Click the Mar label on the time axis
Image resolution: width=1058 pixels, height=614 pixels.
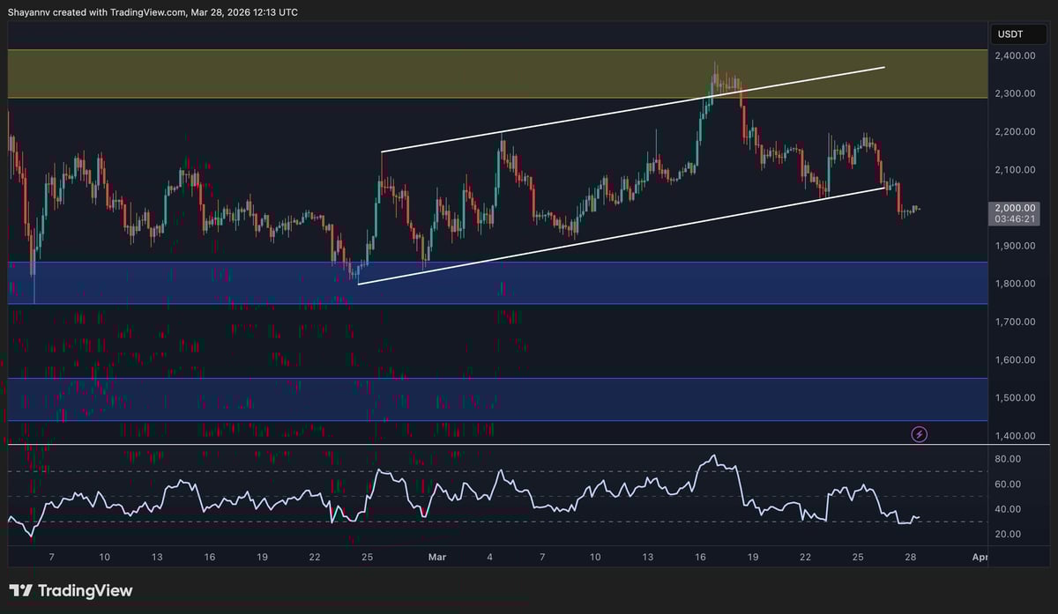(437, 557)
